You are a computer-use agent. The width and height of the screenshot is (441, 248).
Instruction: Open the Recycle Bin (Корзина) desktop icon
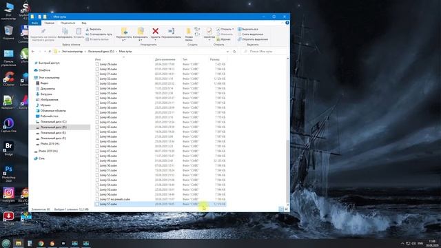(9, 32)
